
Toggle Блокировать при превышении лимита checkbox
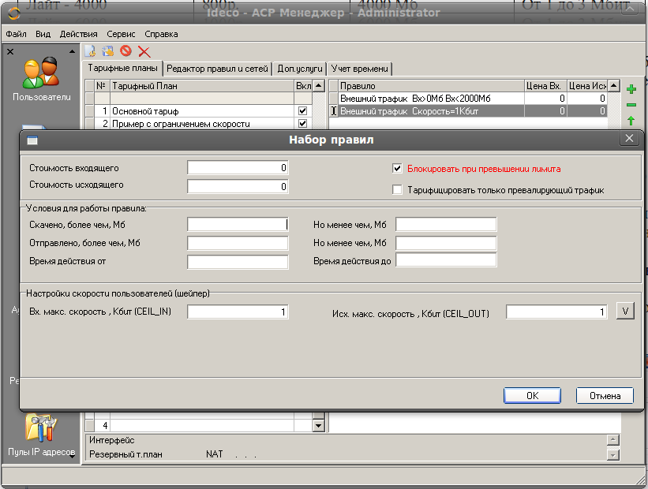tap(397, 168)
